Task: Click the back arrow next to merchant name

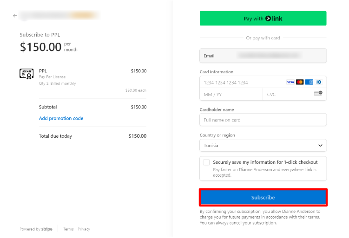Action: (15, 16)
